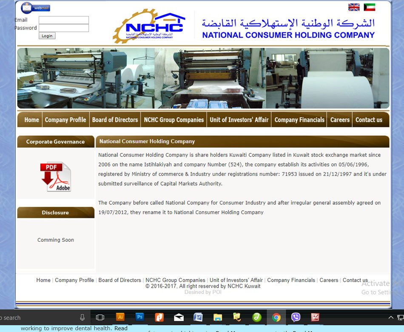
Task: Open File Explorer from the taskbar
Action: pos(218,317)
